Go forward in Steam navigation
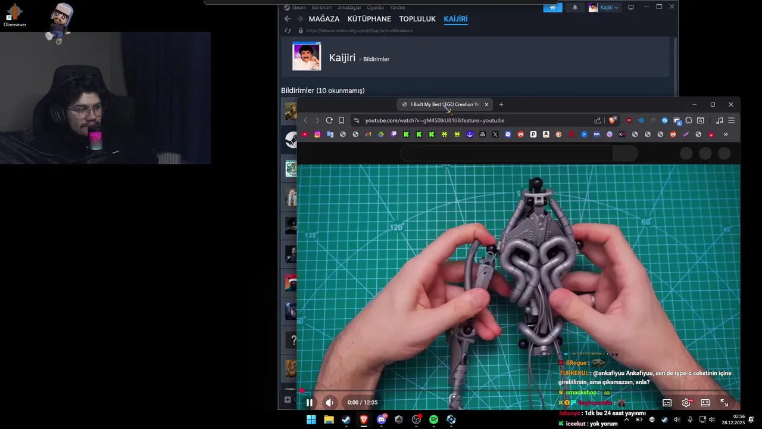Screen dimensions: 762x429 click(300, 19)
